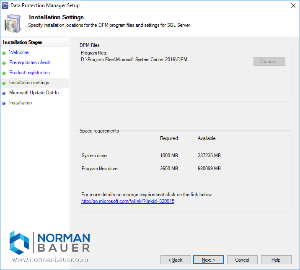Viewport: 300px width, 270px height.
Task: Close the Data Protection Manager Setup window
Action: [x=293, y=5]
